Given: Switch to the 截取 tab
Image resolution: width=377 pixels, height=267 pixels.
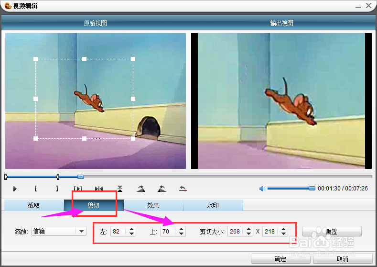Looking at the screenshot, I should (x=34, y=205).
